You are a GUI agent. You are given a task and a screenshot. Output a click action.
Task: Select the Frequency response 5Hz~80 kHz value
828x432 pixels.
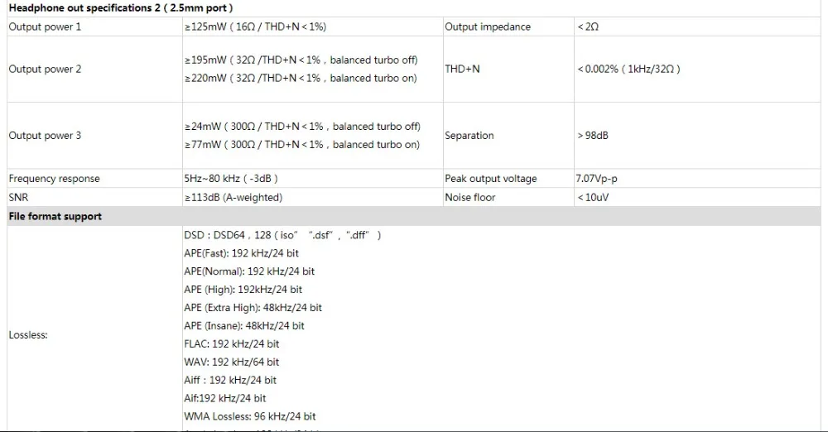click(231, 179)
